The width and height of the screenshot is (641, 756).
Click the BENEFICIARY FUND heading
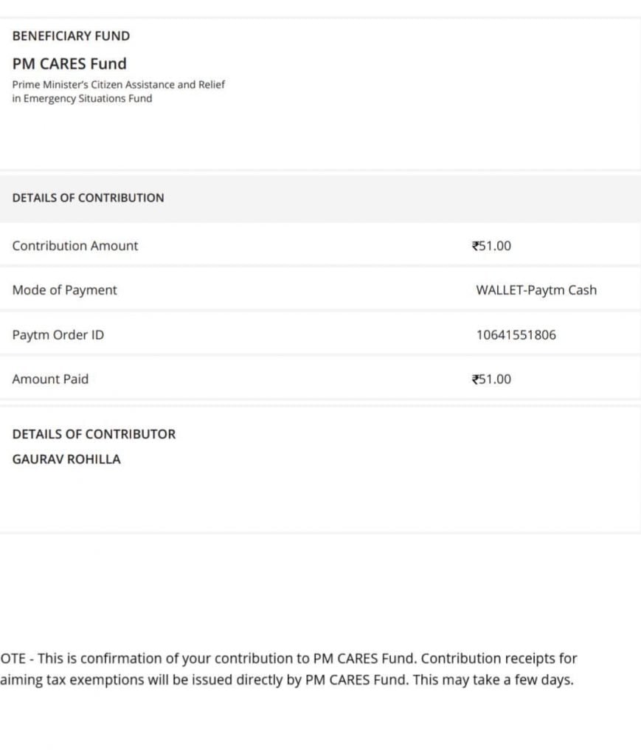click(71, 36)
